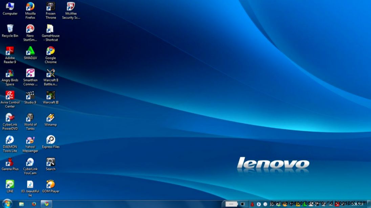The width and height of the screenshot is (371, 208).
Task: Open the Search desktop shortcut
Action: [51, 164]
